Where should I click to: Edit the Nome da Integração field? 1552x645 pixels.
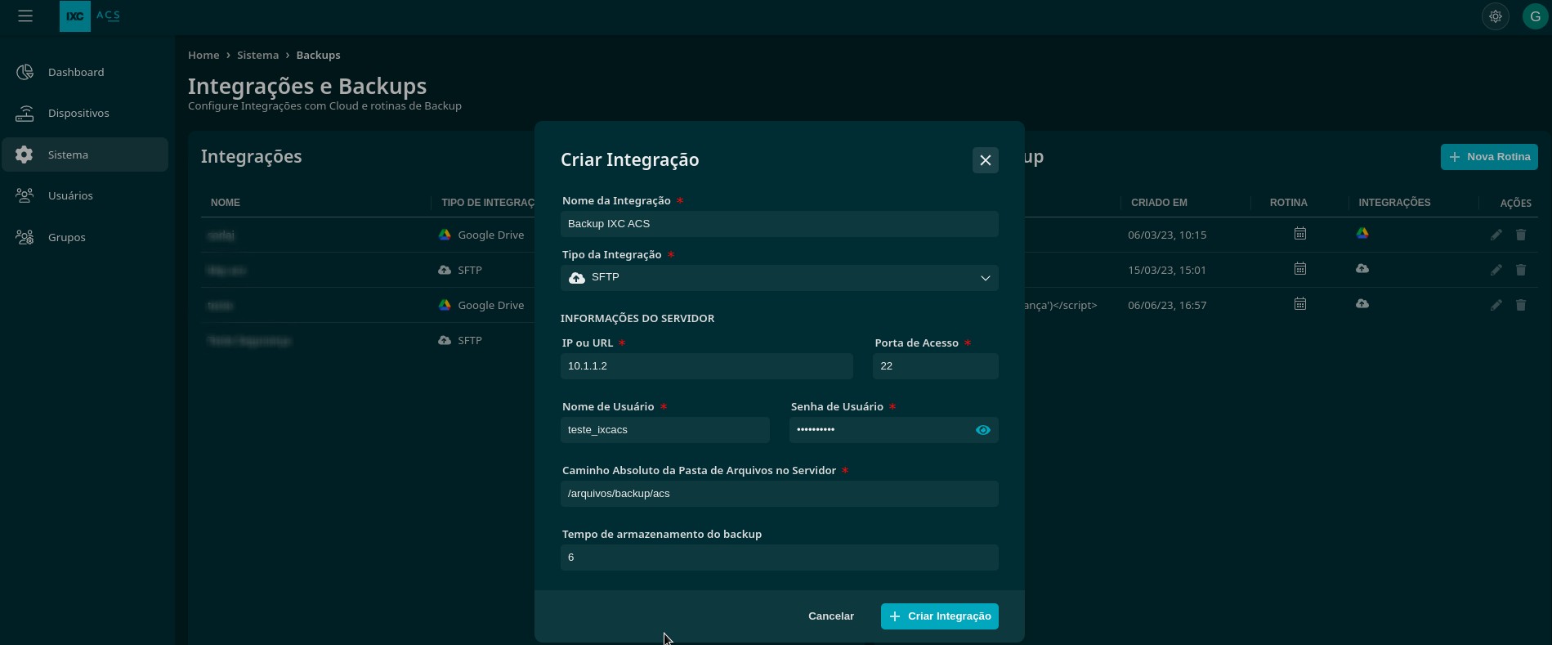point(780,224)
